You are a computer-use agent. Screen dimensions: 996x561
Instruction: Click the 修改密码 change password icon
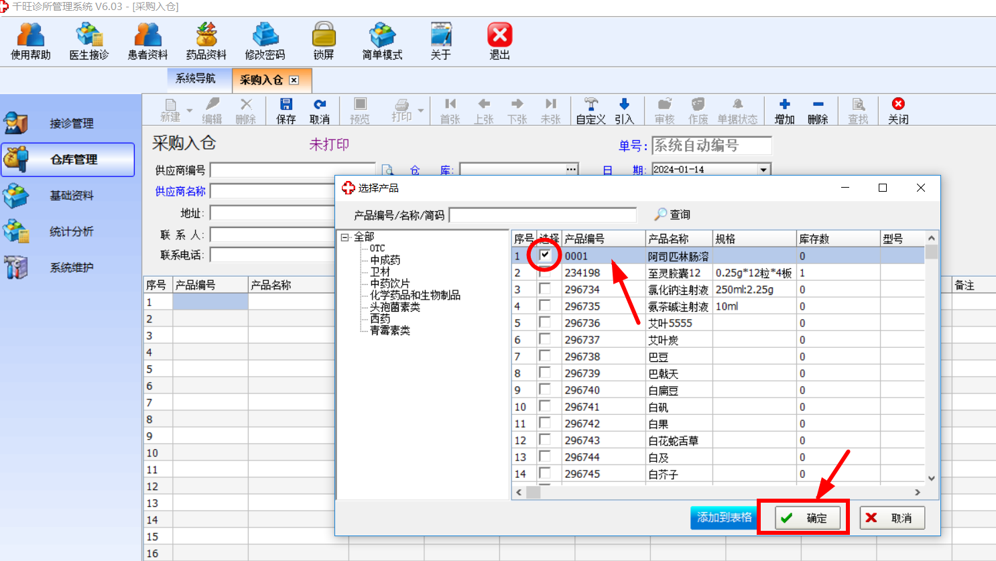click(265, 41)
